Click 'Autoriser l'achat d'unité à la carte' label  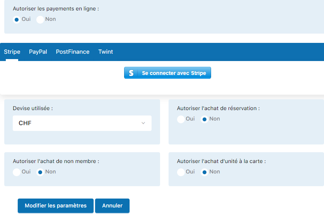[x=221, y=161]
